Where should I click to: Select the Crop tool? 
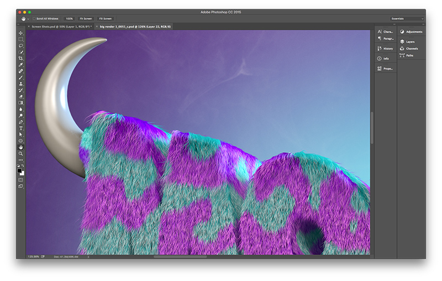pos(21,59)
